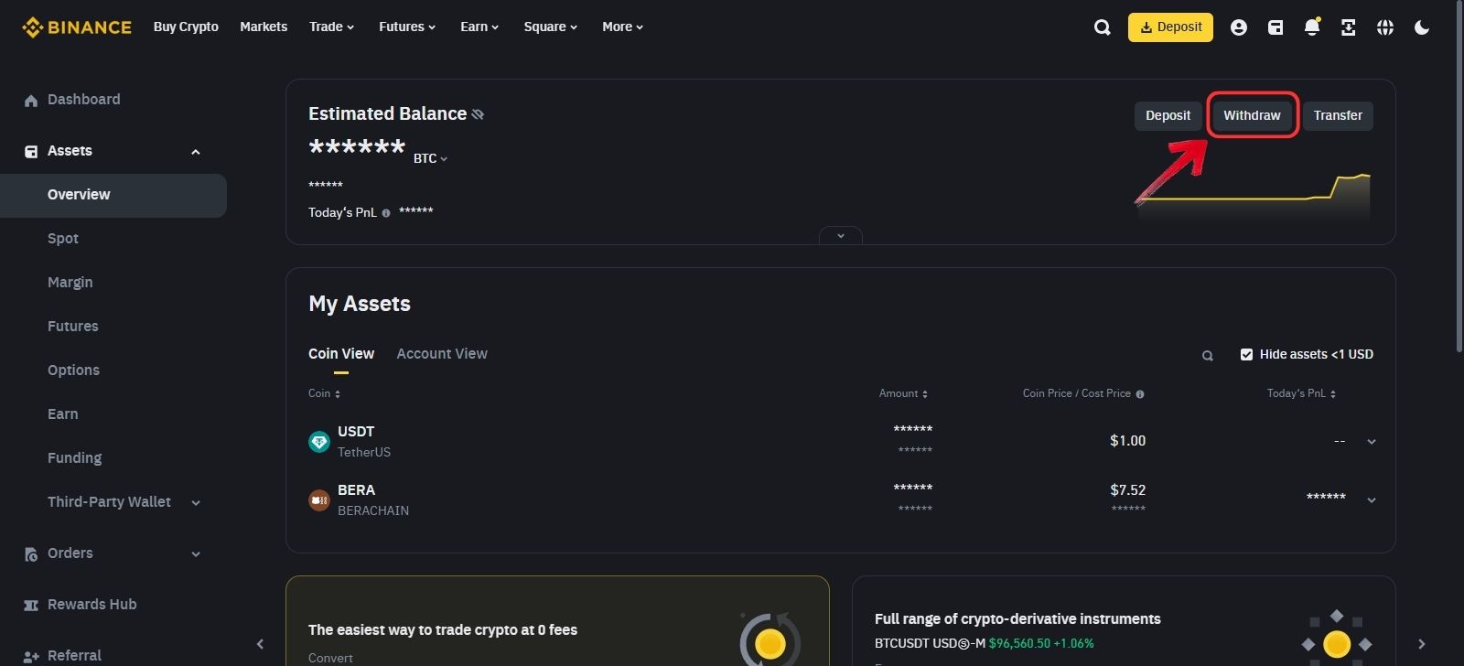Open the crypto-derivative instruments promo

(x=1123, y=621)
